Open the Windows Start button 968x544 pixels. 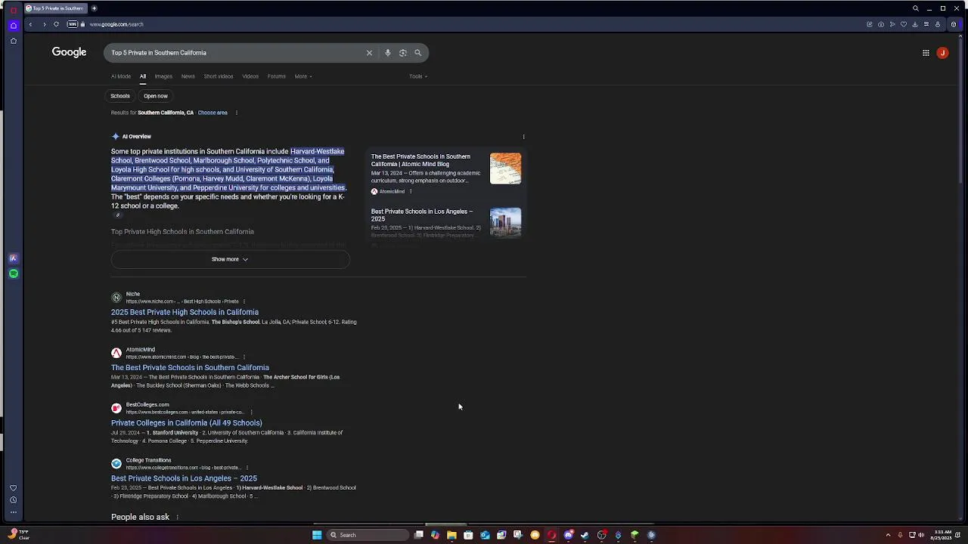pos(317,535)
